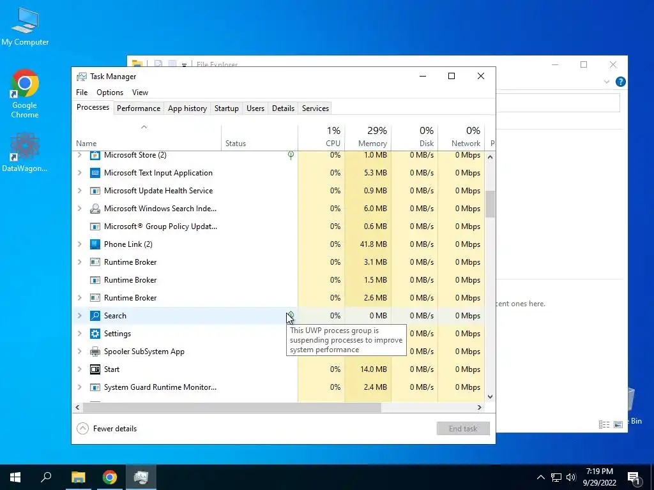Switch to the Users tab

click(x=255, y=108)
